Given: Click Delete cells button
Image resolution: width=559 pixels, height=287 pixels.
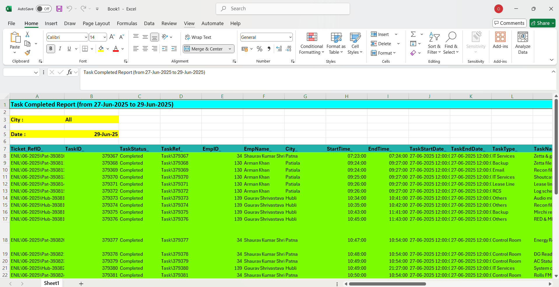Looking at the screenshot, I should tap(381, 44).
